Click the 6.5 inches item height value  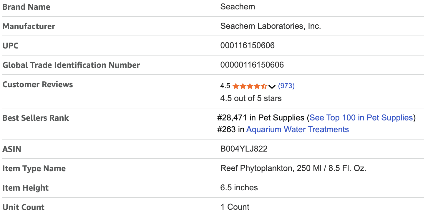pos(239,188)
